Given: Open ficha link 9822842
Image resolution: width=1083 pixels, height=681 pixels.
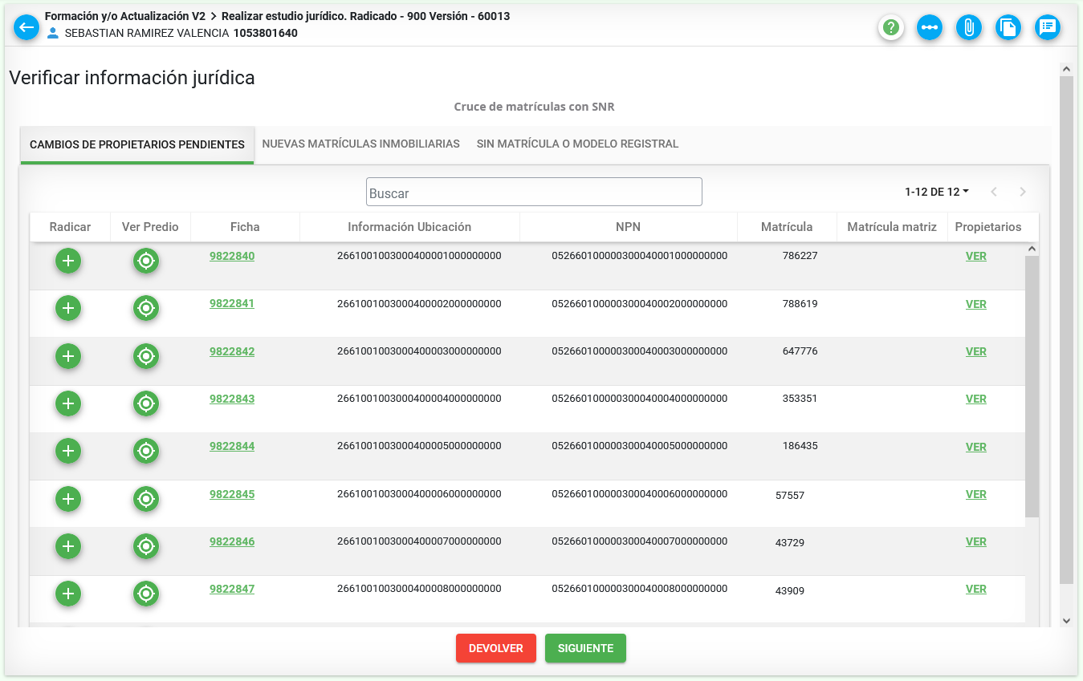Looking at the screenshot, I should pos(232,351).
